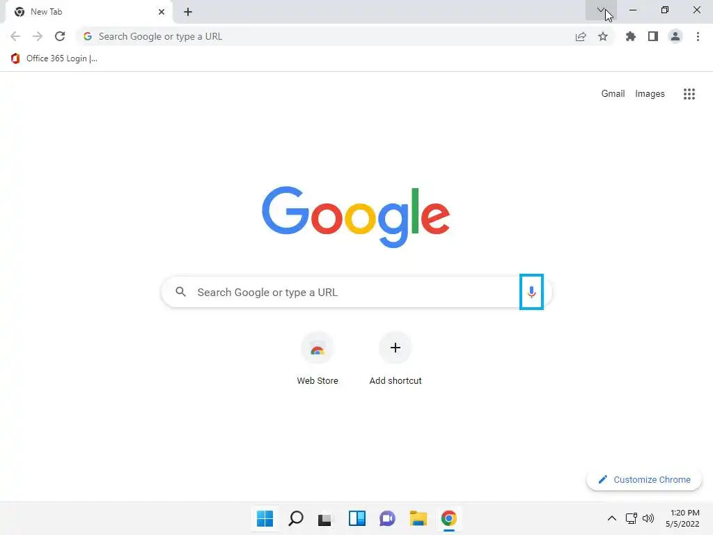Click the Google logo
Screen dimensions: 713x535
(x=356, y=217)
